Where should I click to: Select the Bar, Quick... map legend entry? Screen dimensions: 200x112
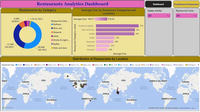pos(155,65)
